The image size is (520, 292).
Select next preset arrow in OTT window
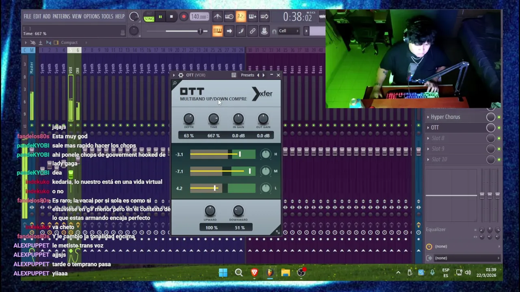(263, 75)
